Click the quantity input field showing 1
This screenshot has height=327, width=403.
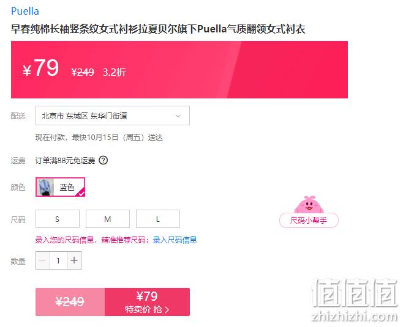tap(58, 260)
